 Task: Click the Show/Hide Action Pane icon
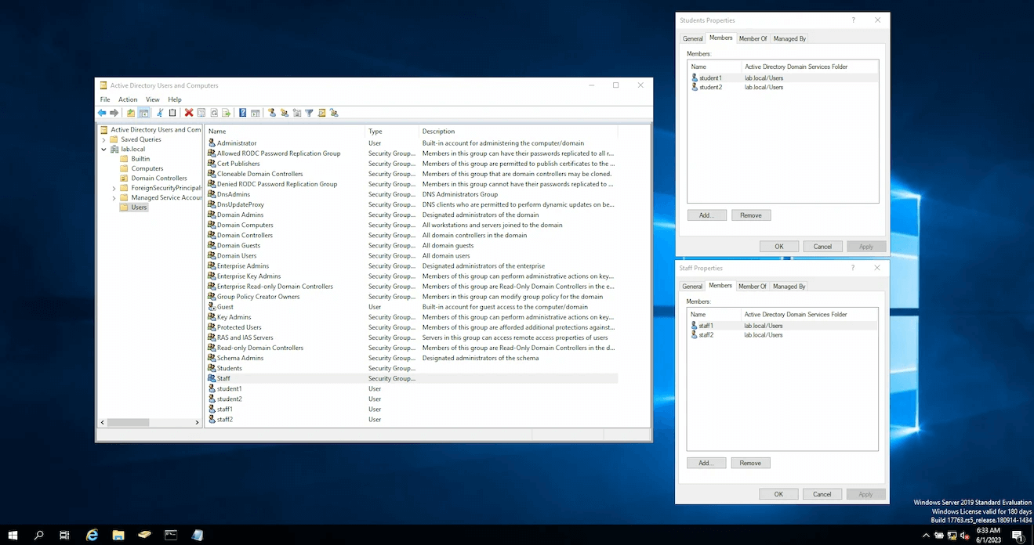[256, 113]
